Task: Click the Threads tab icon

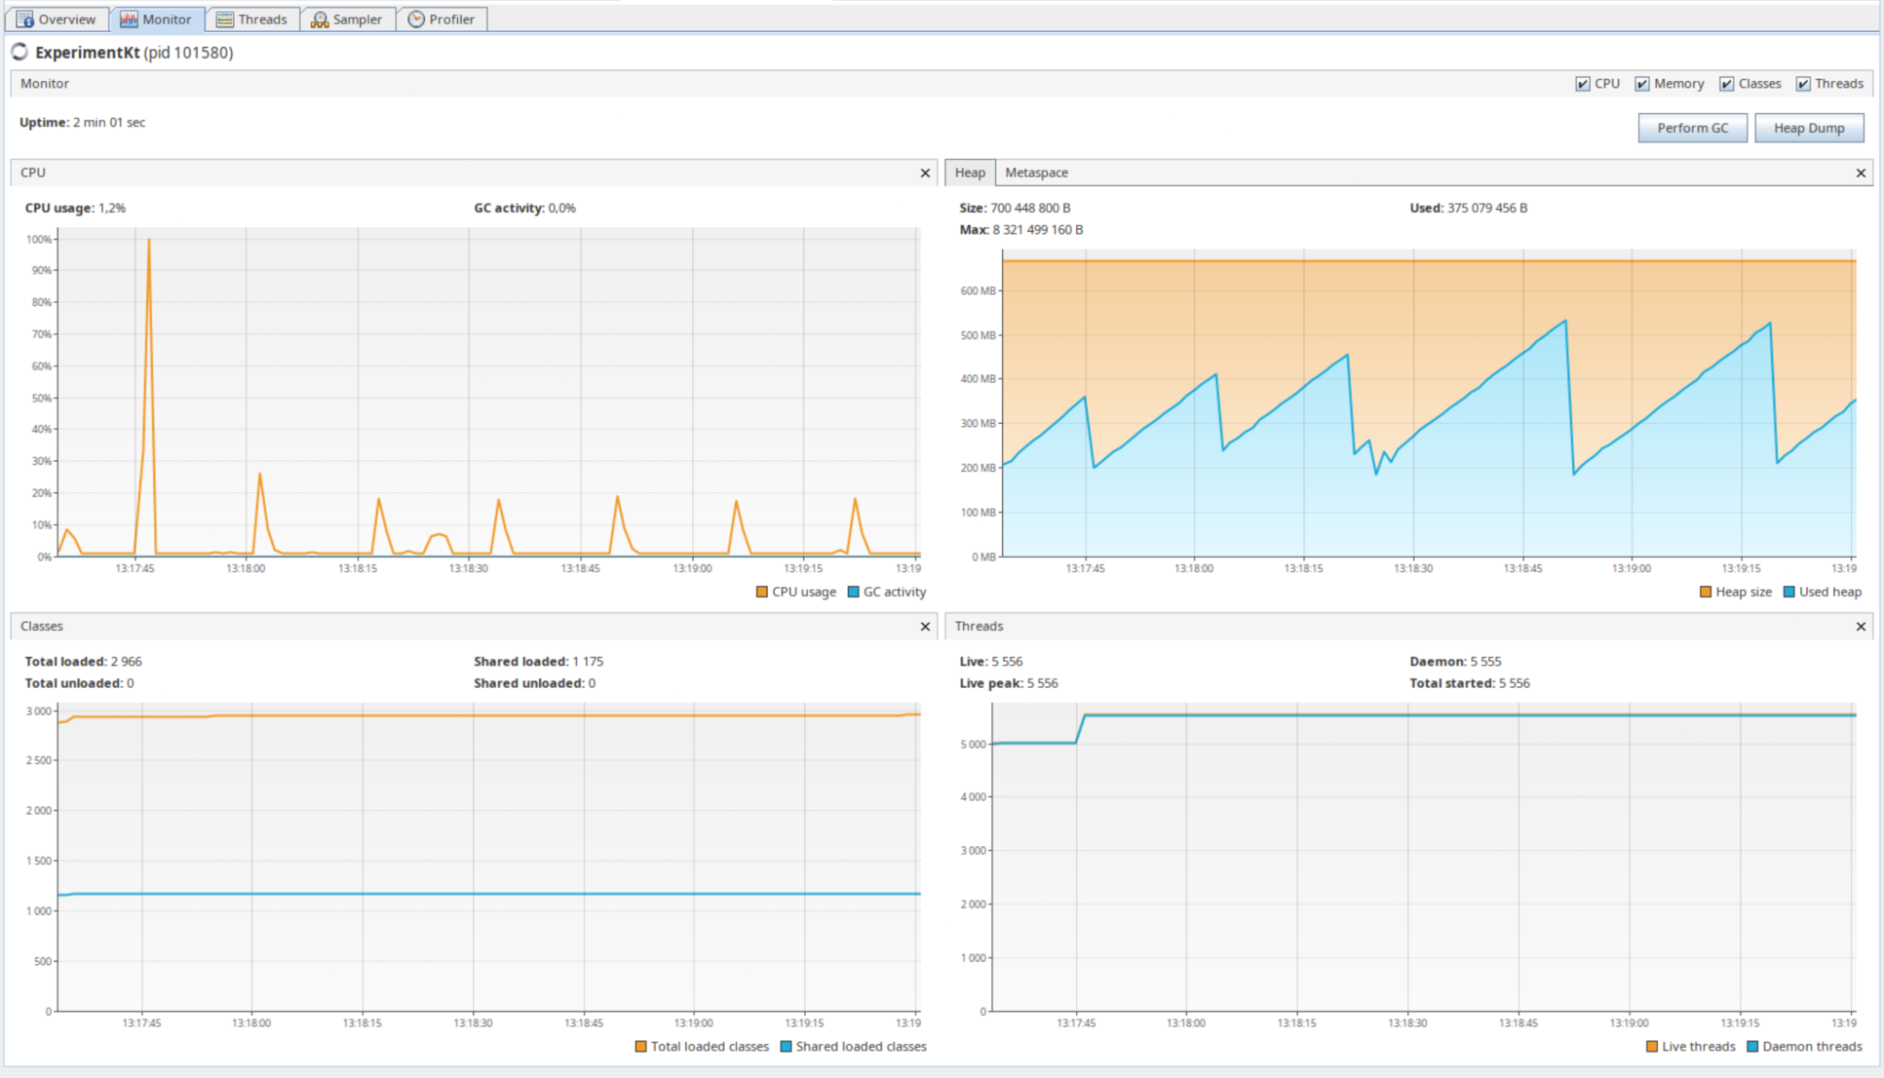Action: (x=224, y=20)
